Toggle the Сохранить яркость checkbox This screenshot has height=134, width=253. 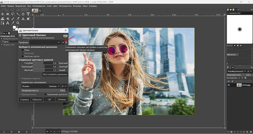[x=20, y=78]
